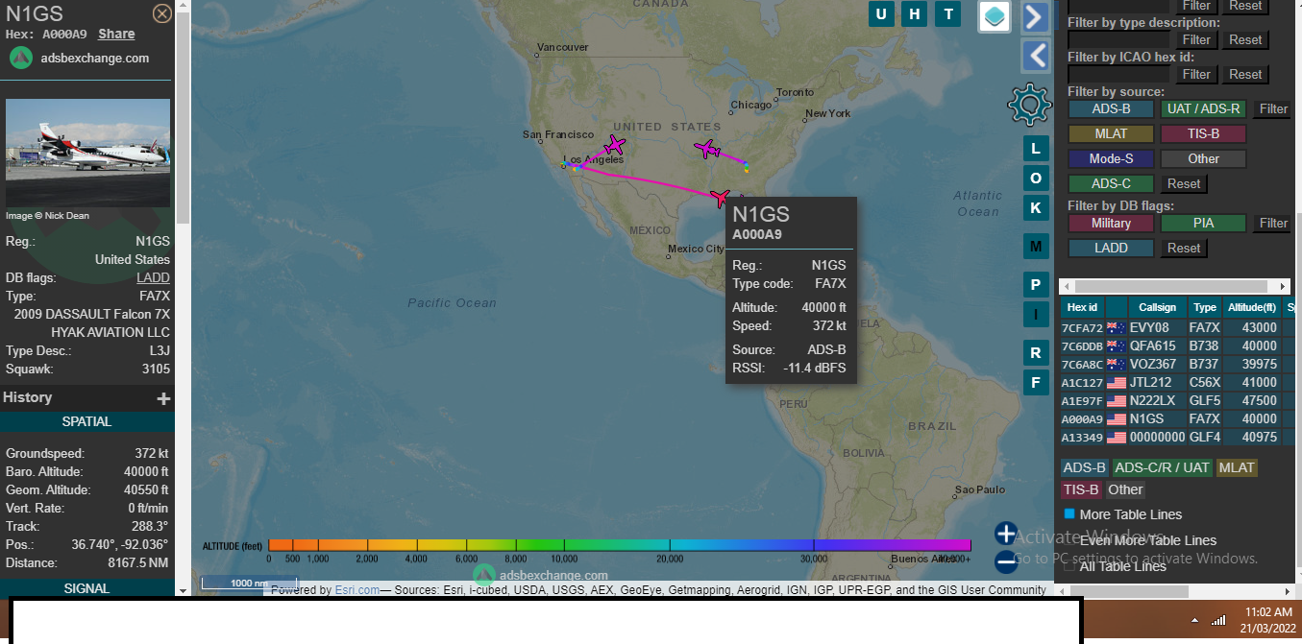Viewport: 1302px width, 644px height.
Task: Open the gear settings icon
Action: [x=1029, y=104]
